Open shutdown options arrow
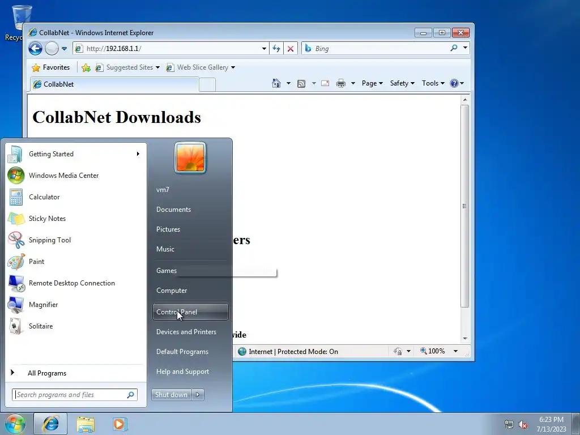This screenshot has width=580, height=435. [x=198, y=395]
